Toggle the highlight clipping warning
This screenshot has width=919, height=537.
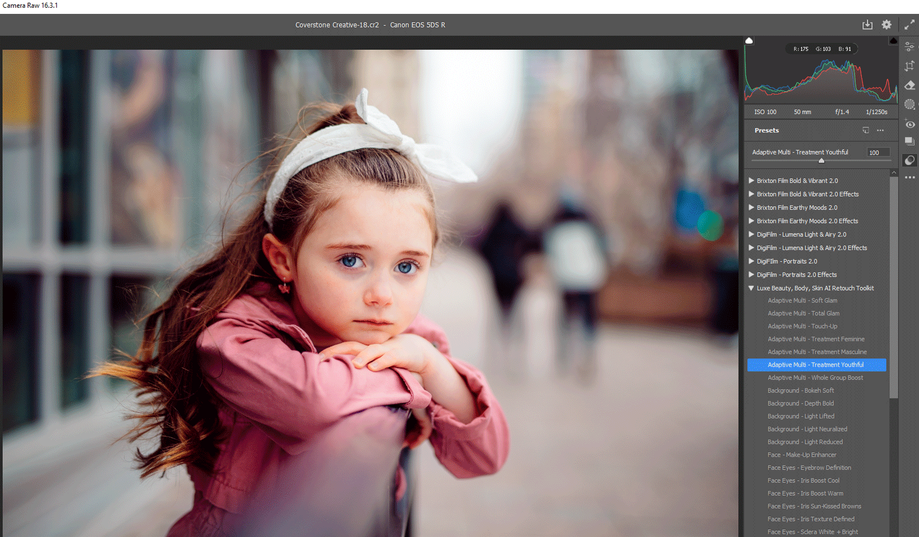pos(893,41)
